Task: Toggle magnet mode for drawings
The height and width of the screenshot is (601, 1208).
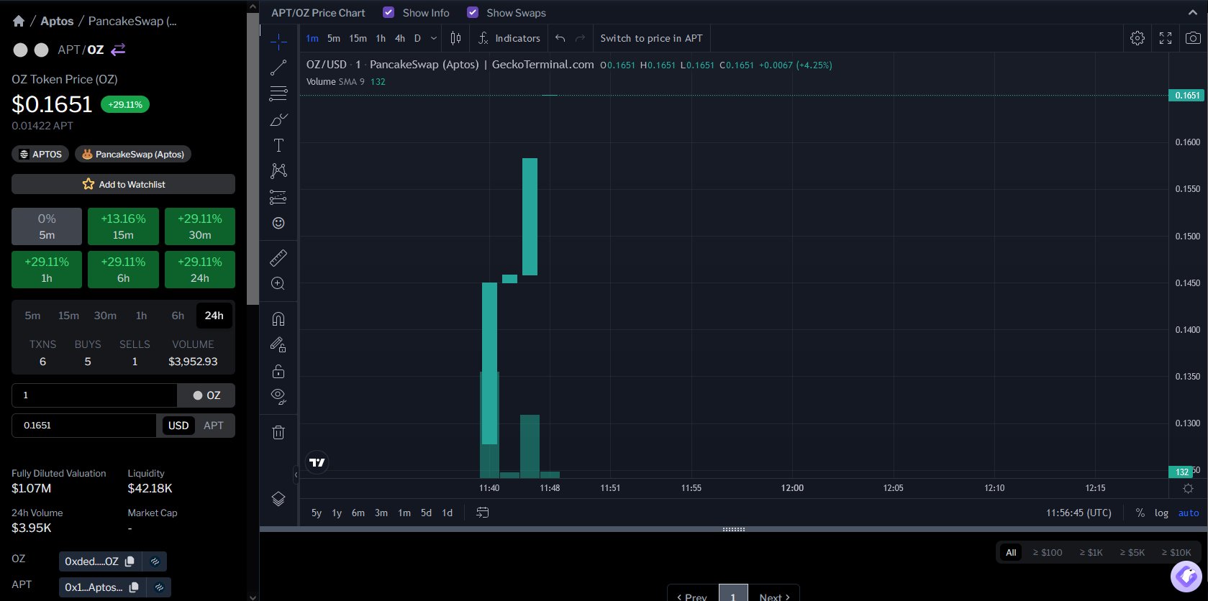Action: click(x=278, y=318)
